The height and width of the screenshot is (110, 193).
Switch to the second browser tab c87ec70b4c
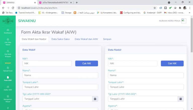click(55, 3)
